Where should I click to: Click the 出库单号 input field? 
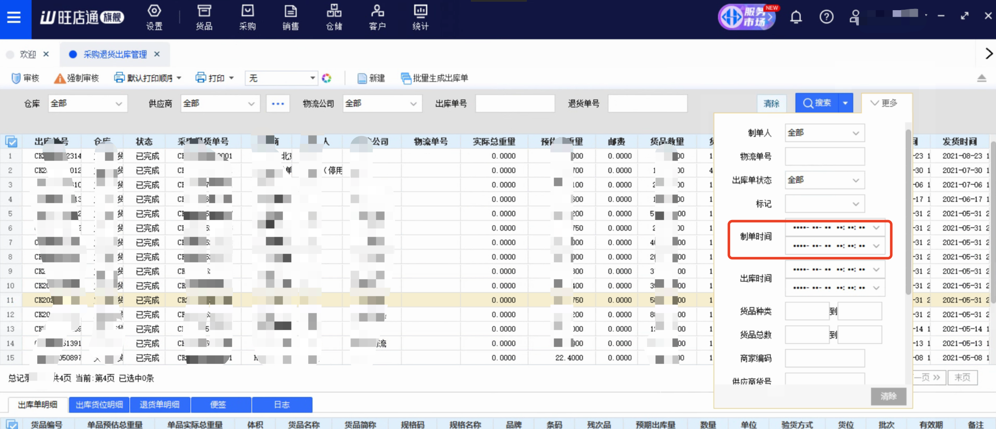(515, 104)
